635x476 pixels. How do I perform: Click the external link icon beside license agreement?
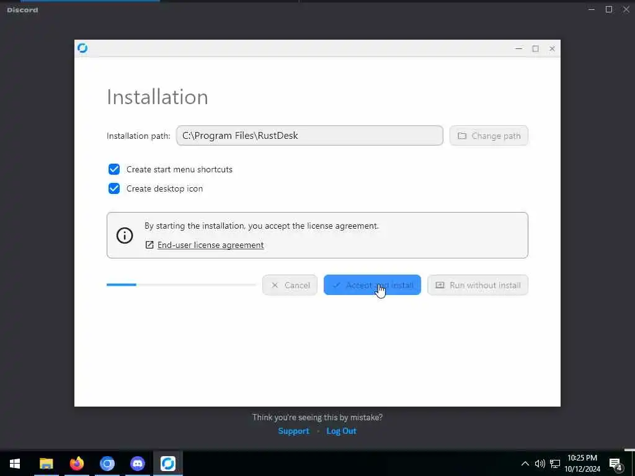149,245
